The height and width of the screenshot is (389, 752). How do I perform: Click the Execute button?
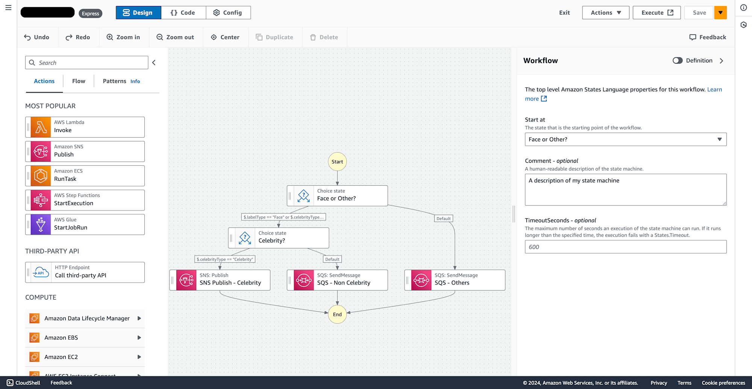(x=657, y=12)
